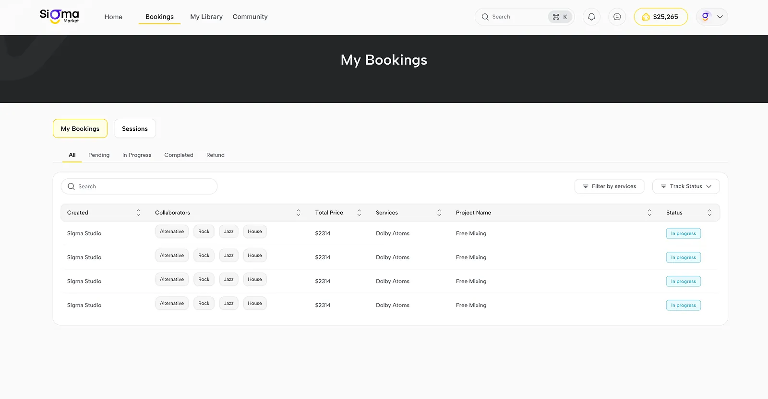
Task: Click Dolby Atoms in fourth row
Action: coord(393,305)
